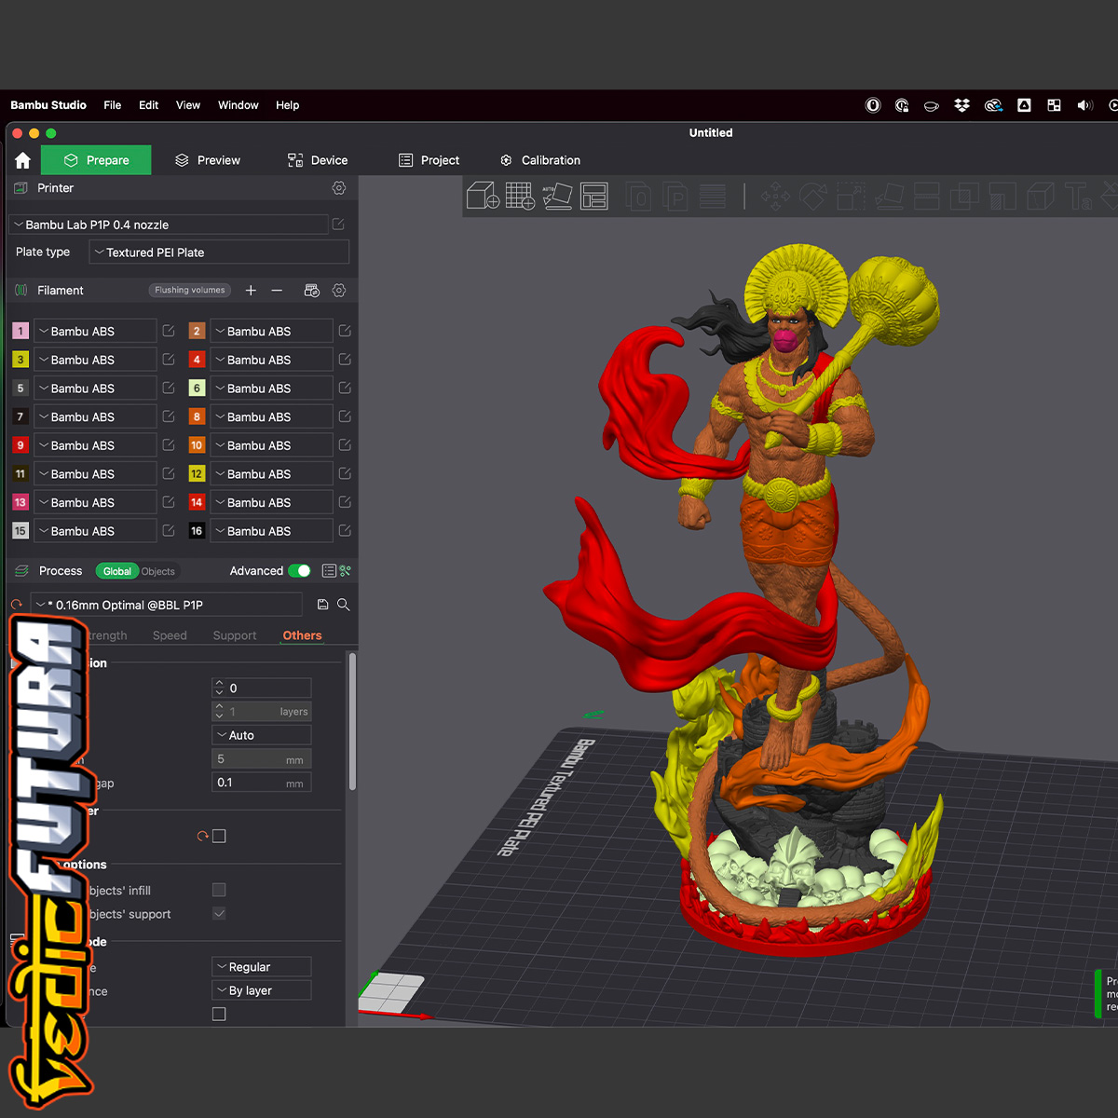Open the Support settings tab
The width and height of the screenshot is (1118, 1118).
point(234,635)
